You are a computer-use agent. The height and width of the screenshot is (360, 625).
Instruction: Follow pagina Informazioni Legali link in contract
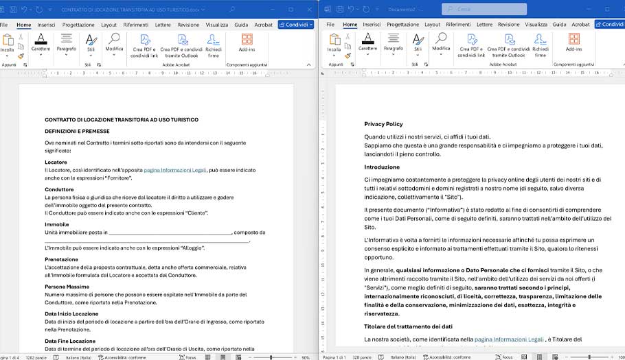175,170
